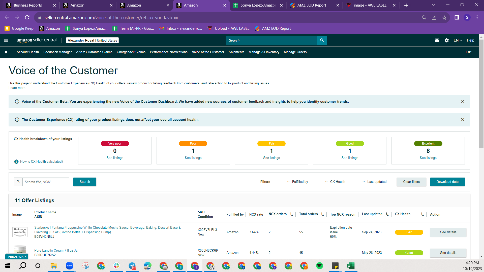Go back to the previous page

coord(7,17)
